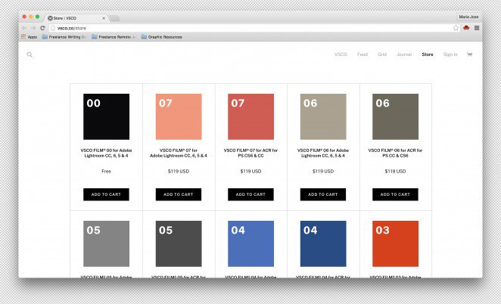501x304 pixels.
Task: Open the VSCO Film 06 for ACR title
Action: 395,153
